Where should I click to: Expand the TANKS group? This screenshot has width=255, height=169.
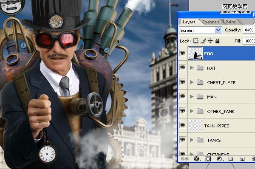click(x=192, y=140)
